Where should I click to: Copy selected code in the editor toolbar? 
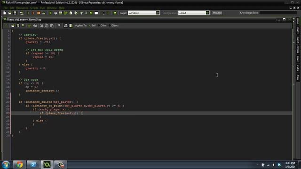pyautogui.click(x=47, y=25)
